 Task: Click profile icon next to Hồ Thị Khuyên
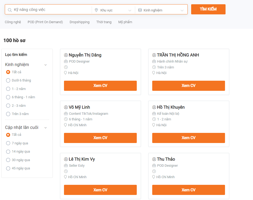point(154,107)
